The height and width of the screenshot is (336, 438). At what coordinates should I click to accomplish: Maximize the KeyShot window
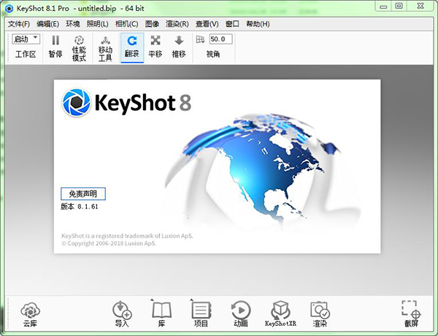pyautogui.click(x=399, y=6)
